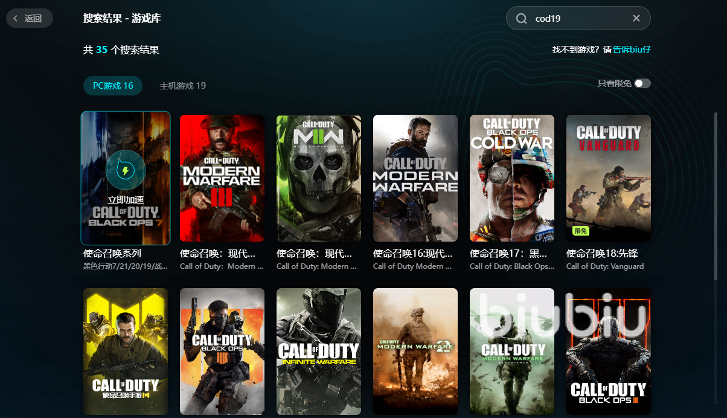Image resolution: width=727 pixels, height=418 pixels.
Task: Click the 返回 back button
Action: pyautogui.click(x=29, y=18)
